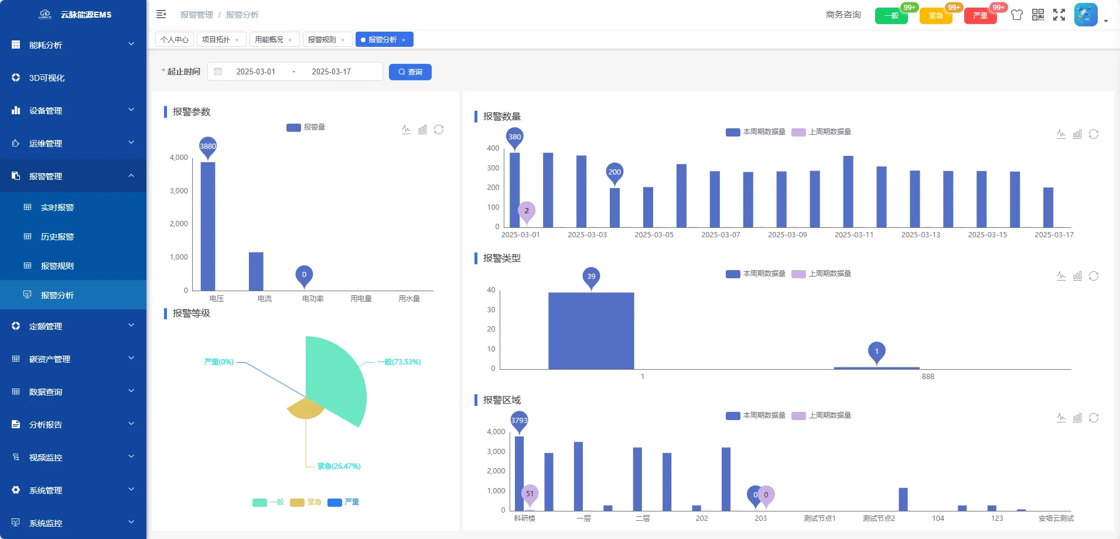Screen dimensions: 1120x539
Task: Switch 报警区域 chart to line view
Action: 1061,418
